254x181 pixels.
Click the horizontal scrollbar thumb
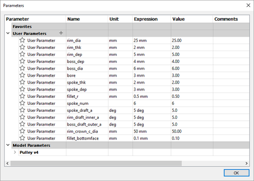pos(96,163)
